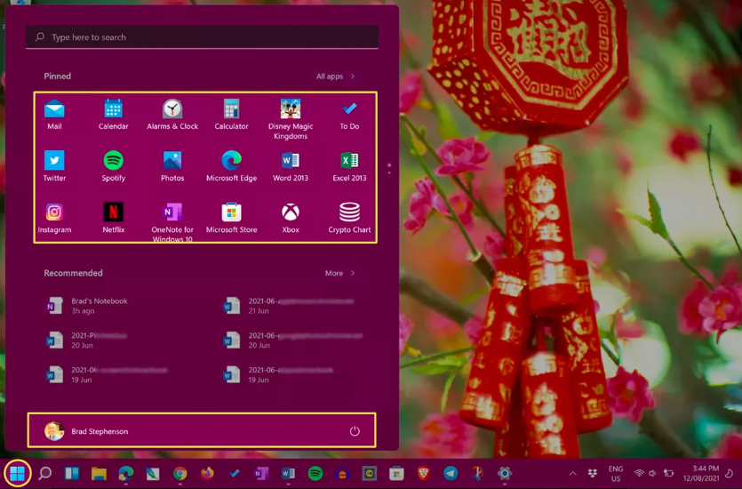Show hidden icons tray chevron
Viewport: 742px width, 489px height.
point(572,473)
